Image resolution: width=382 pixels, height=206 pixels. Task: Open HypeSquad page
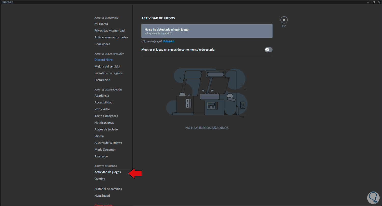pyautogui.click(x=102, y=196)
